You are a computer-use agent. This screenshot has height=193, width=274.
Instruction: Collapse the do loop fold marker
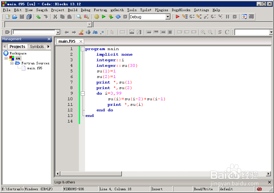83,93
